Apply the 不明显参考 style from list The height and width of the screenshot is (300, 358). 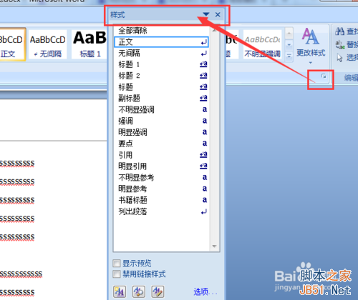tap(161, 177)
